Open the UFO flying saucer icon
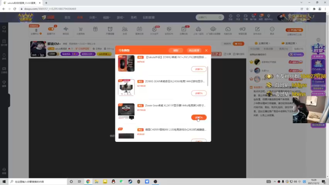 click(213, 29)
